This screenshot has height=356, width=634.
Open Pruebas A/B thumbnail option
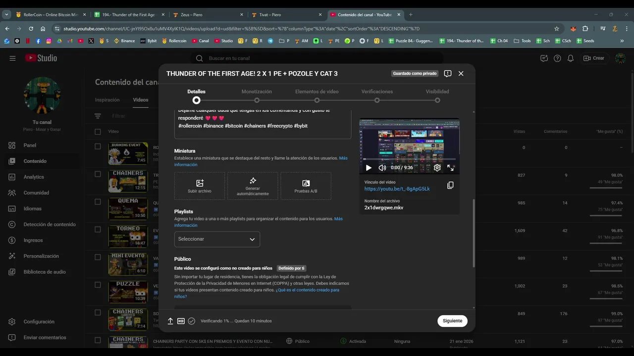tap(306, 186)
